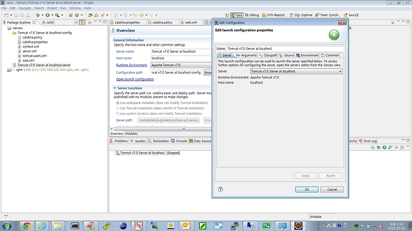The width and height of the screenshot is (412, 231).
Task: Click the Open launch configuration link
Action: (135, 79)
